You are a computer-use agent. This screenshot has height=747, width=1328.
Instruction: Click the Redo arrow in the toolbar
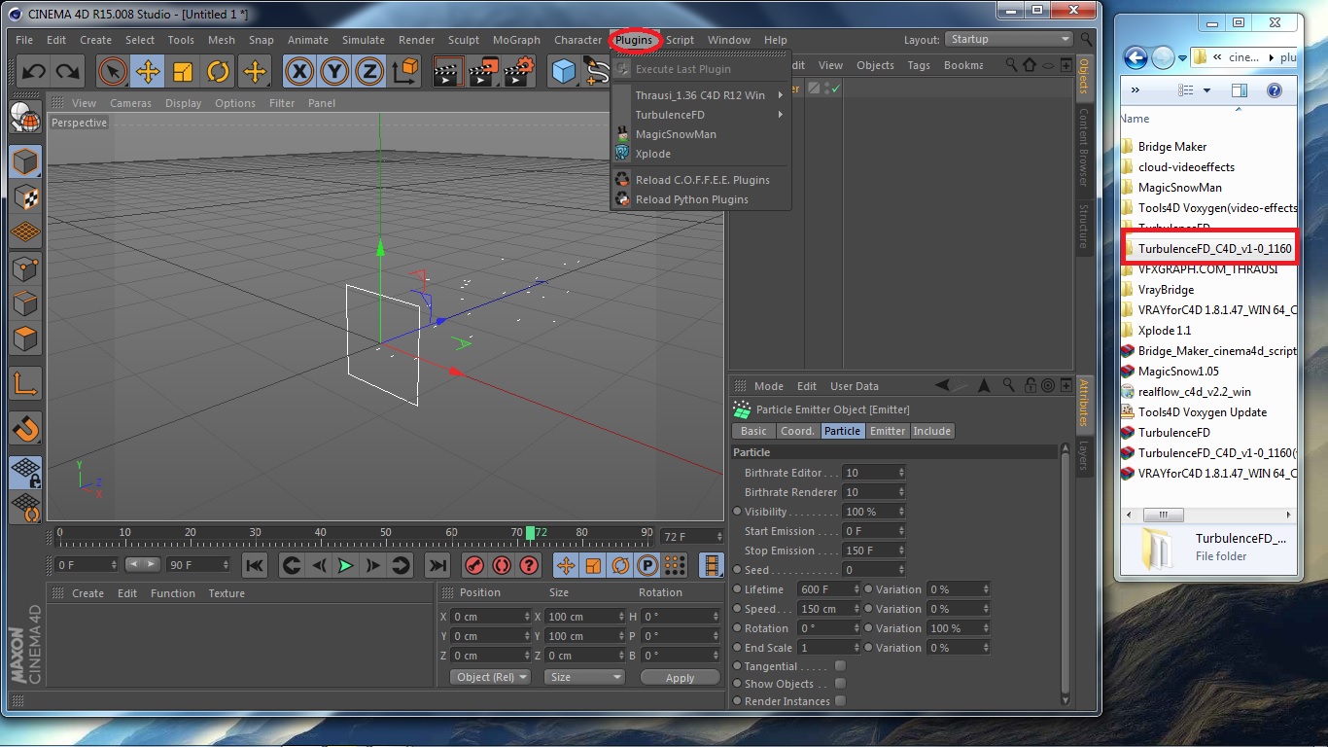click(x=67, y=71)
